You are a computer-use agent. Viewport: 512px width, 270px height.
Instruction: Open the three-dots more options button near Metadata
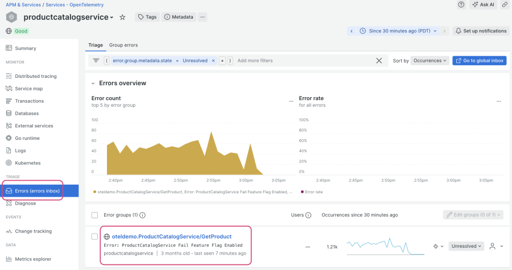[x=203, y=17]
